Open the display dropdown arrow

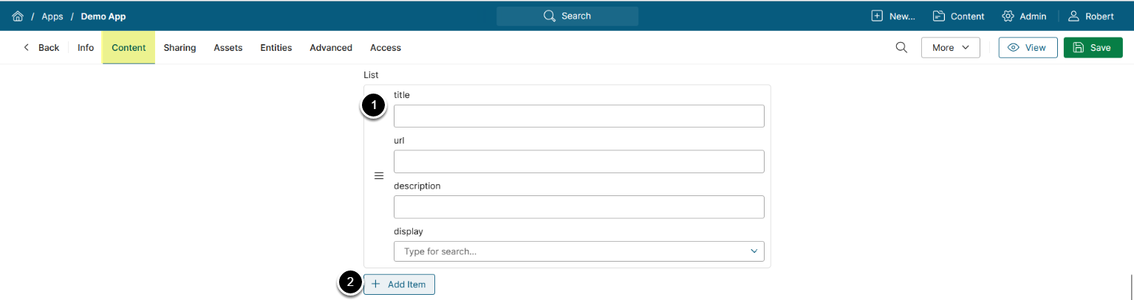pyautogui.click(x=754, y=251)
